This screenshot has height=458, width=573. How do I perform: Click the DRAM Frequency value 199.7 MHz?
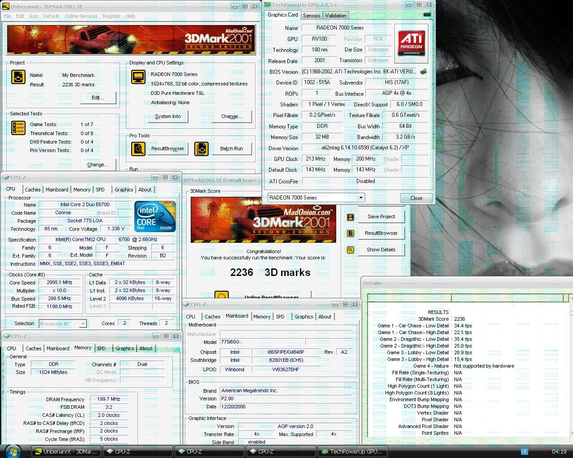pyautogui.click(x=109, y=399)
